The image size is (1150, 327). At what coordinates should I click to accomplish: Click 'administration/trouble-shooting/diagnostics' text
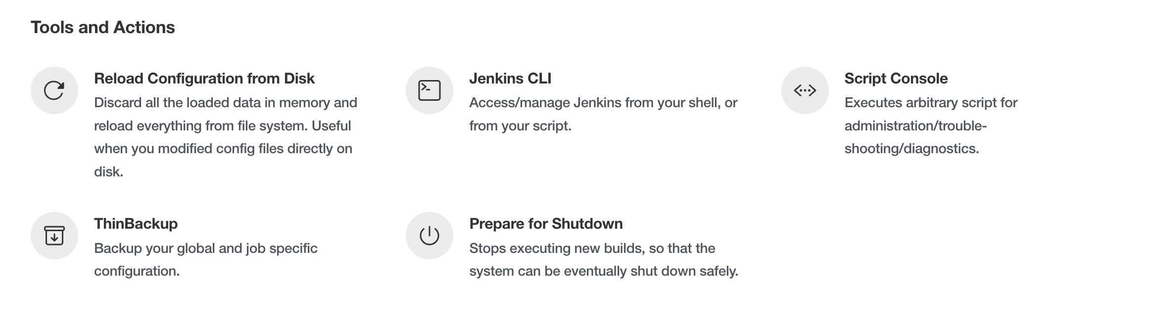coord(915,137)
